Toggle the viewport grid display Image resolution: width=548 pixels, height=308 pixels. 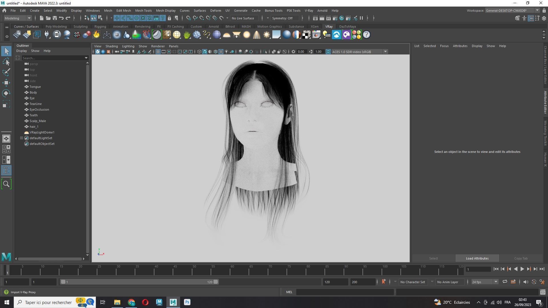tap(158, 52)
